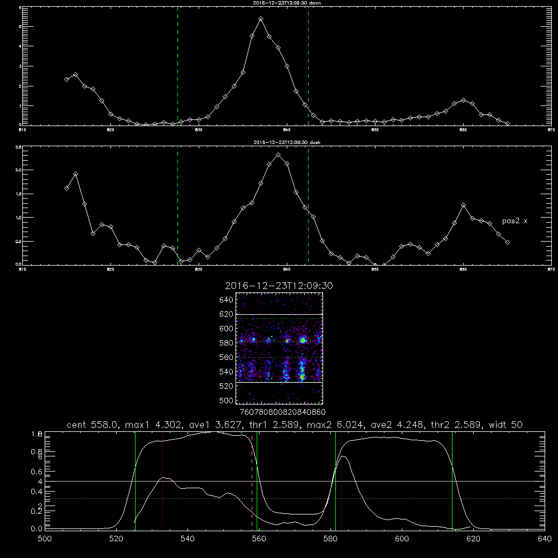Click the blue dotted horizontal threshold line
The image size is (558, 558).
coord(295,498)
